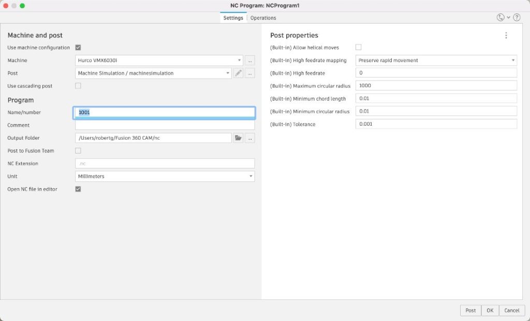This screenshot has height=321, width=530.
Task: Click the ellipsis button beside Post field
Action: [250, 73]
